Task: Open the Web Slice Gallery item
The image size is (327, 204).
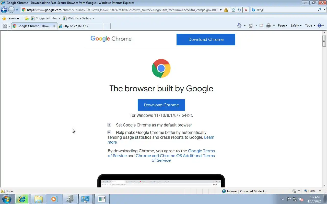Action: point(78,18)
